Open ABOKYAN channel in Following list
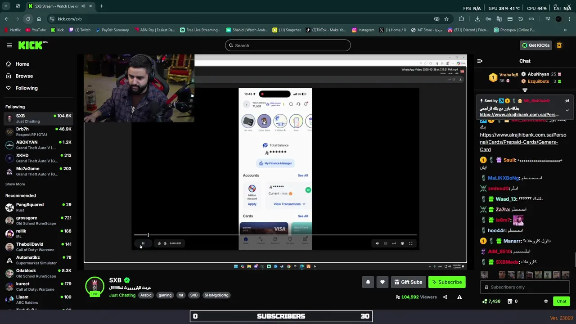The height and width of the screenshot is (324, 576). tap(38, 145)
